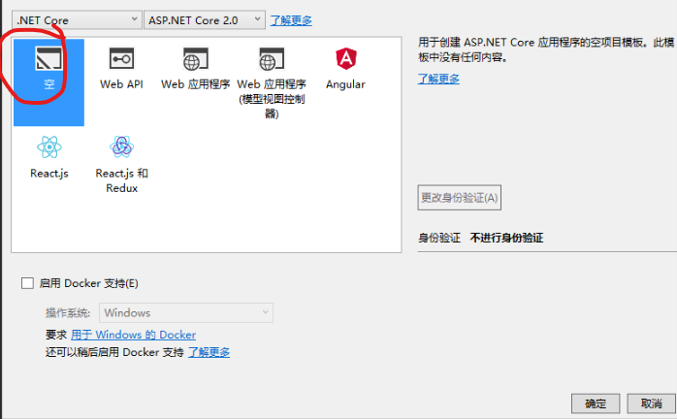
Task: Open the 用于 Windows 的 Docker link
Action: [134, 335]
